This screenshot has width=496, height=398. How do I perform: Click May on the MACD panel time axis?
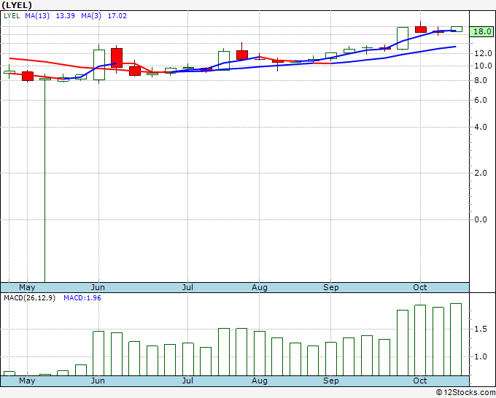(x=27, y=381)
